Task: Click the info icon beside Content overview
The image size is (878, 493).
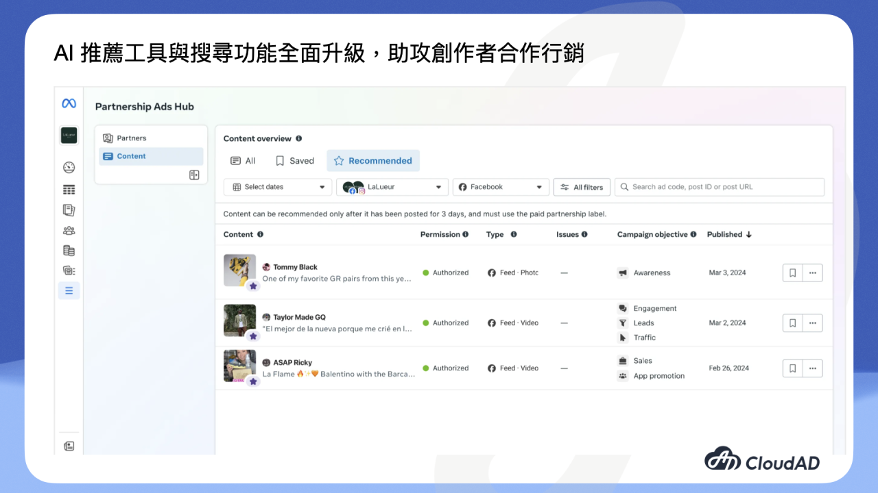Action: 299,138
